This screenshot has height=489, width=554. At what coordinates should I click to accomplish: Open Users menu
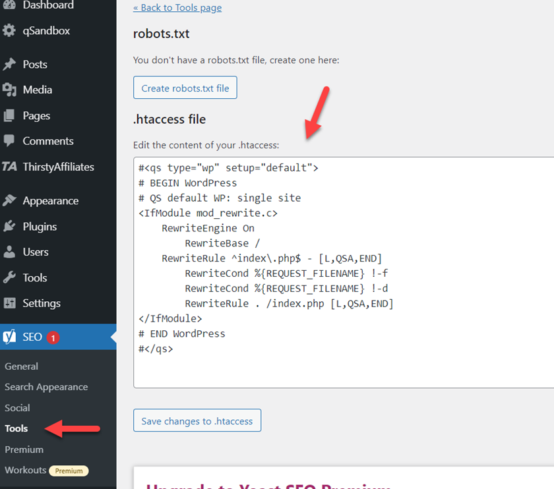pyautogui.click(x=58, y=252)
